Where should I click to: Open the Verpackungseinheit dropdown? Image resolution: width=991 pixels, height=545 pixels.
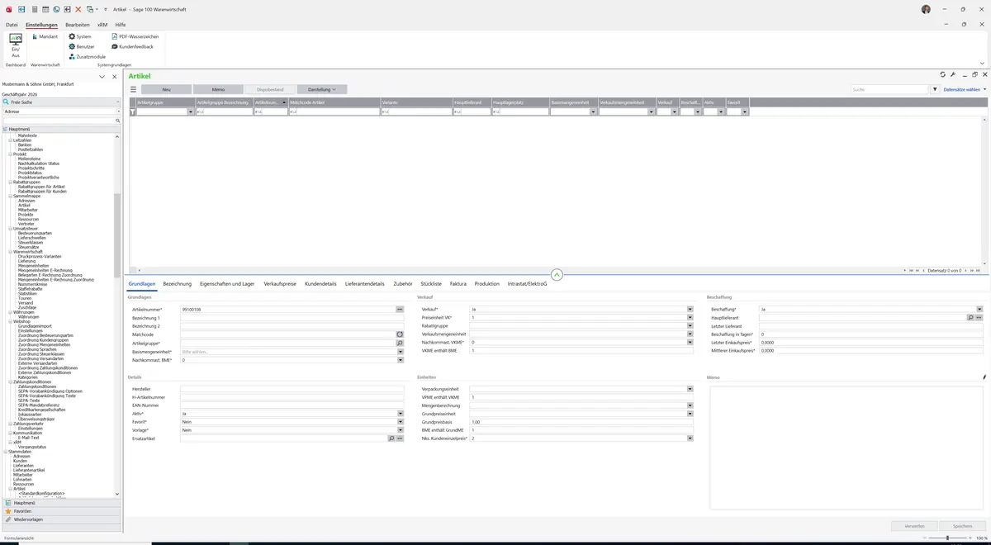(690, 389)
